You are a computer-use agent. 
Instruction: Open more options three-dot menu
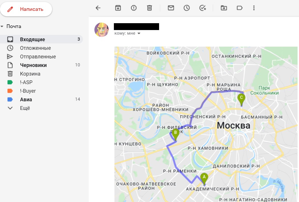point(254,8)
